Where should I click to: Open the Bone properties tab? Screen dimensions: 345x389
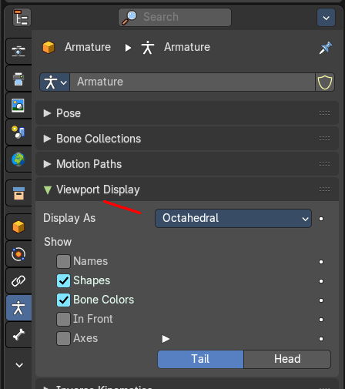pyautogui.click(x=18, y=335)
